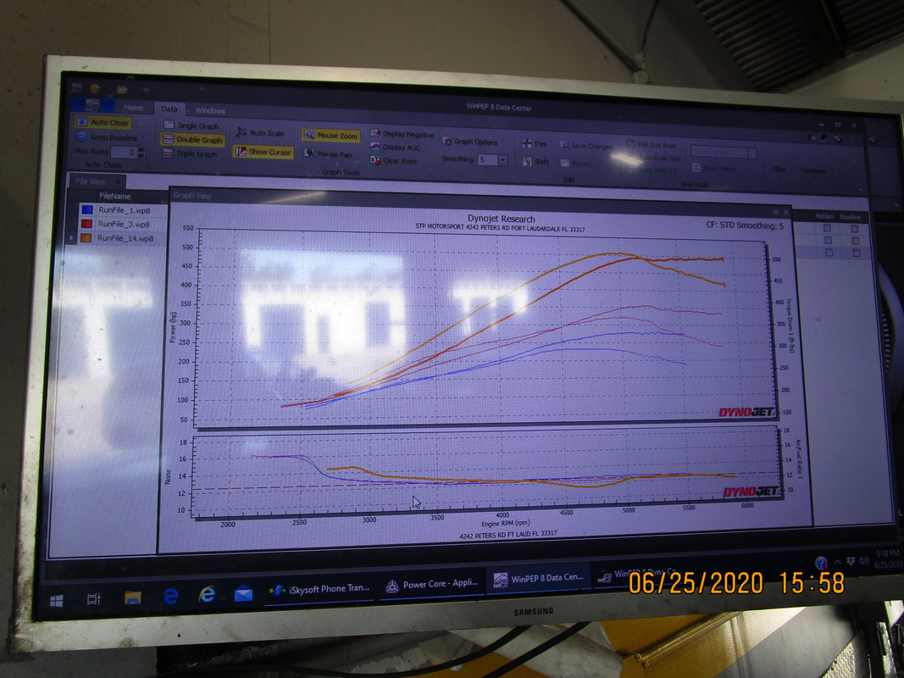Click the Keep Baseline icon
The height and width of the screenshot is (678, 904).
click(81, 136)
